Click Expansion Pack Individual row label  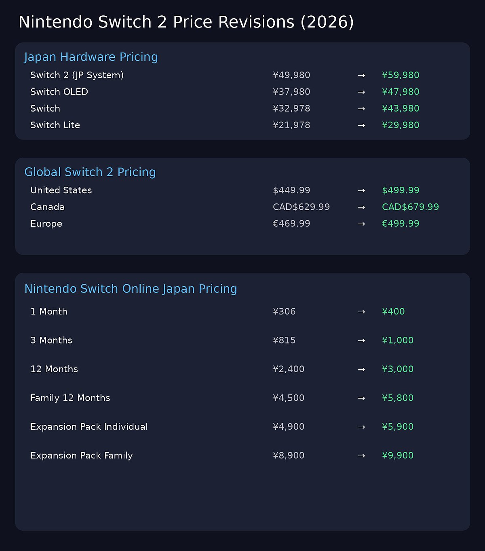(x=89, y=426)
